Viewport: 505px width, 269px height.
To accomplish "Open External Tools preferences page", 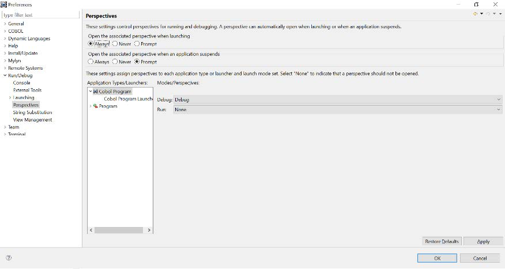I will tap(27, 90).
